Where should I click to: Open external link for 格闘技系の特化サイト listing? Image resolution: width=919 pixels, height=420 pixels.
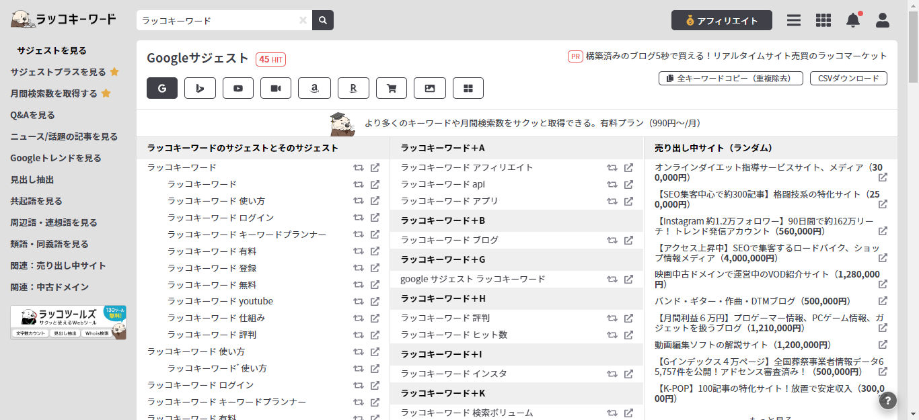pos(883,204)
